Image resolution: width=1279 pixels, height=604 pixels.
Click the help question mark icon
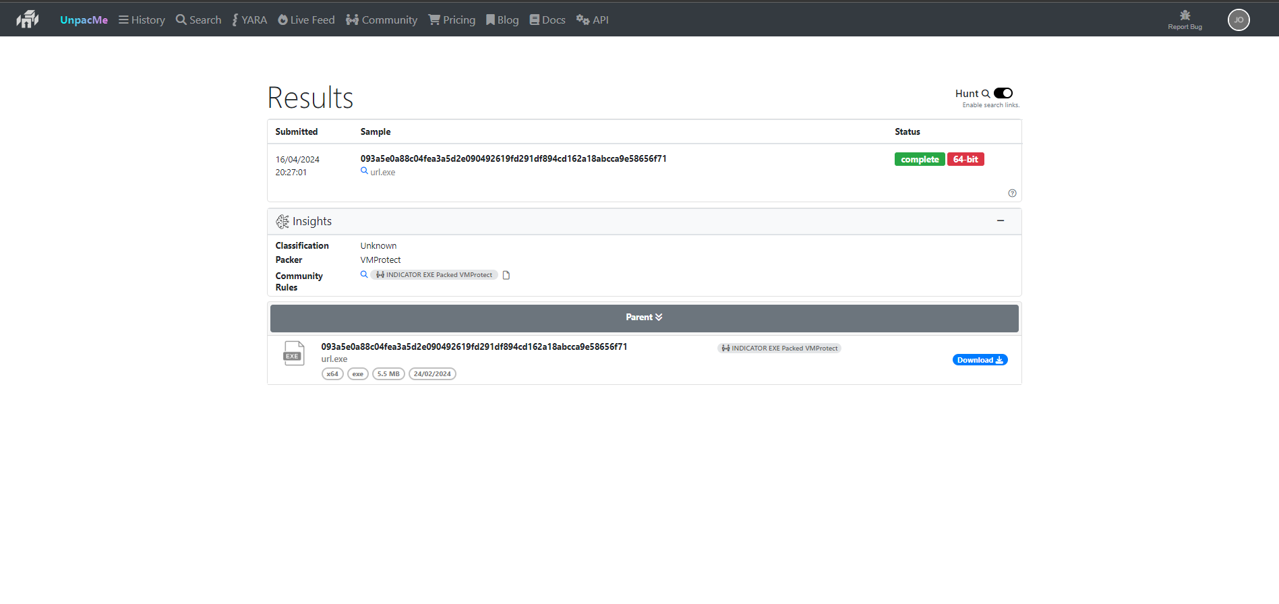click(1012, 193)
